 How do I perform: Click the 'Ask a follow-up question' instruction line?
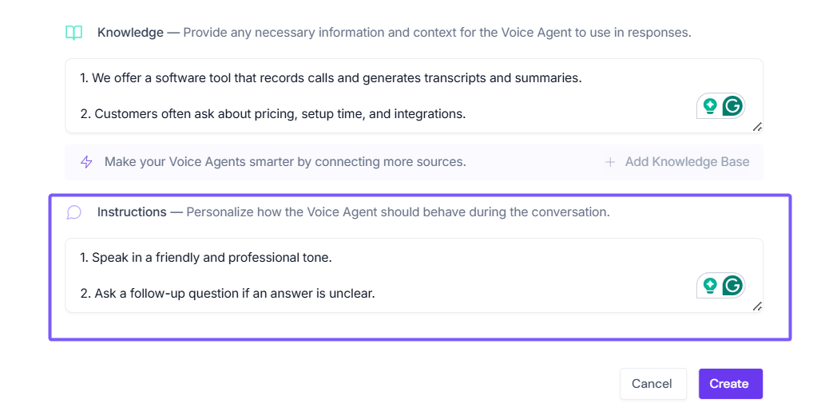(228, 294)
